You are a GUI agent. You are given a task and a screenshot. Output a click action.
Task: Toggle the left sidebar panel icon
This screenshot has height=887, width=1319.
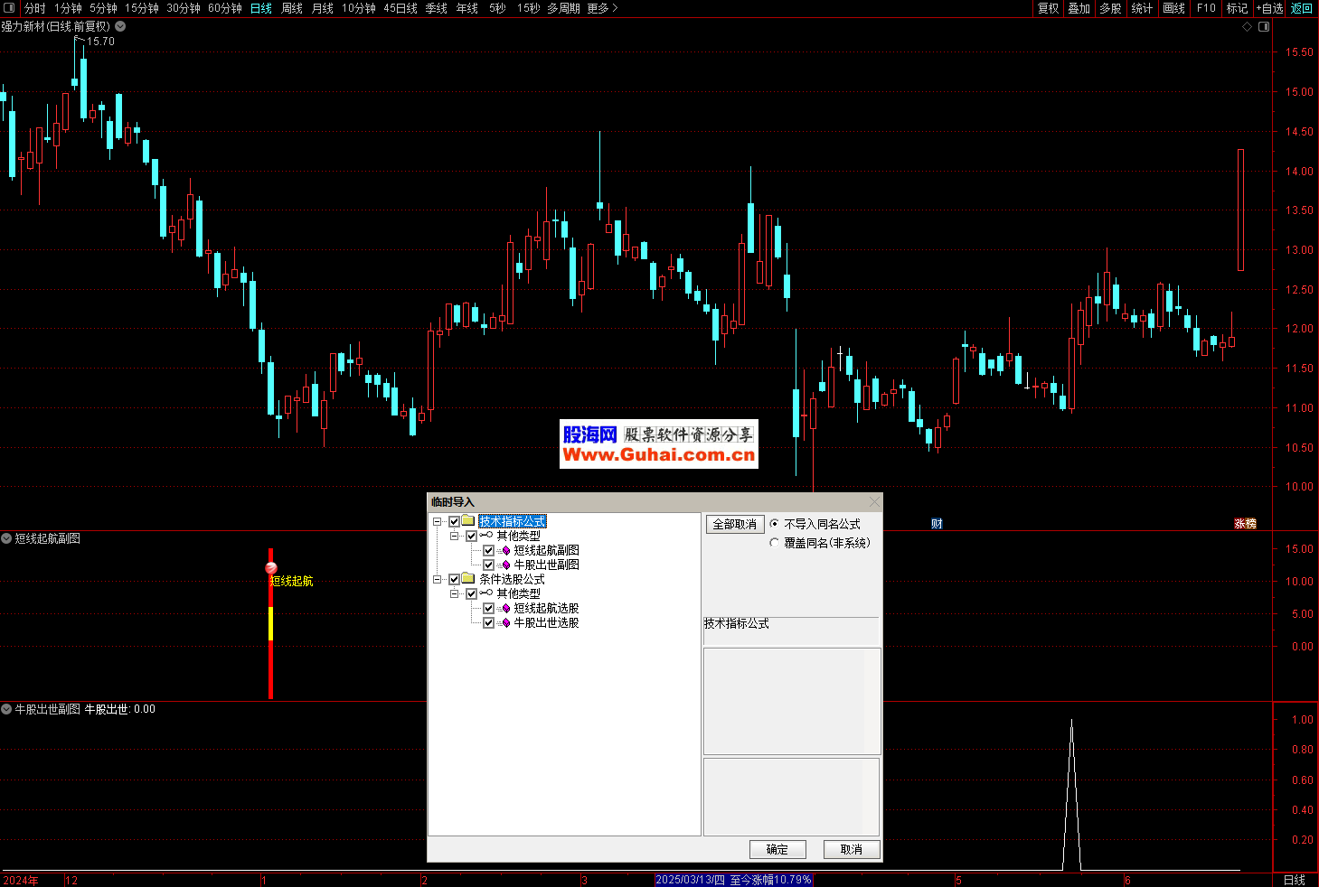[x=10, y=8]
